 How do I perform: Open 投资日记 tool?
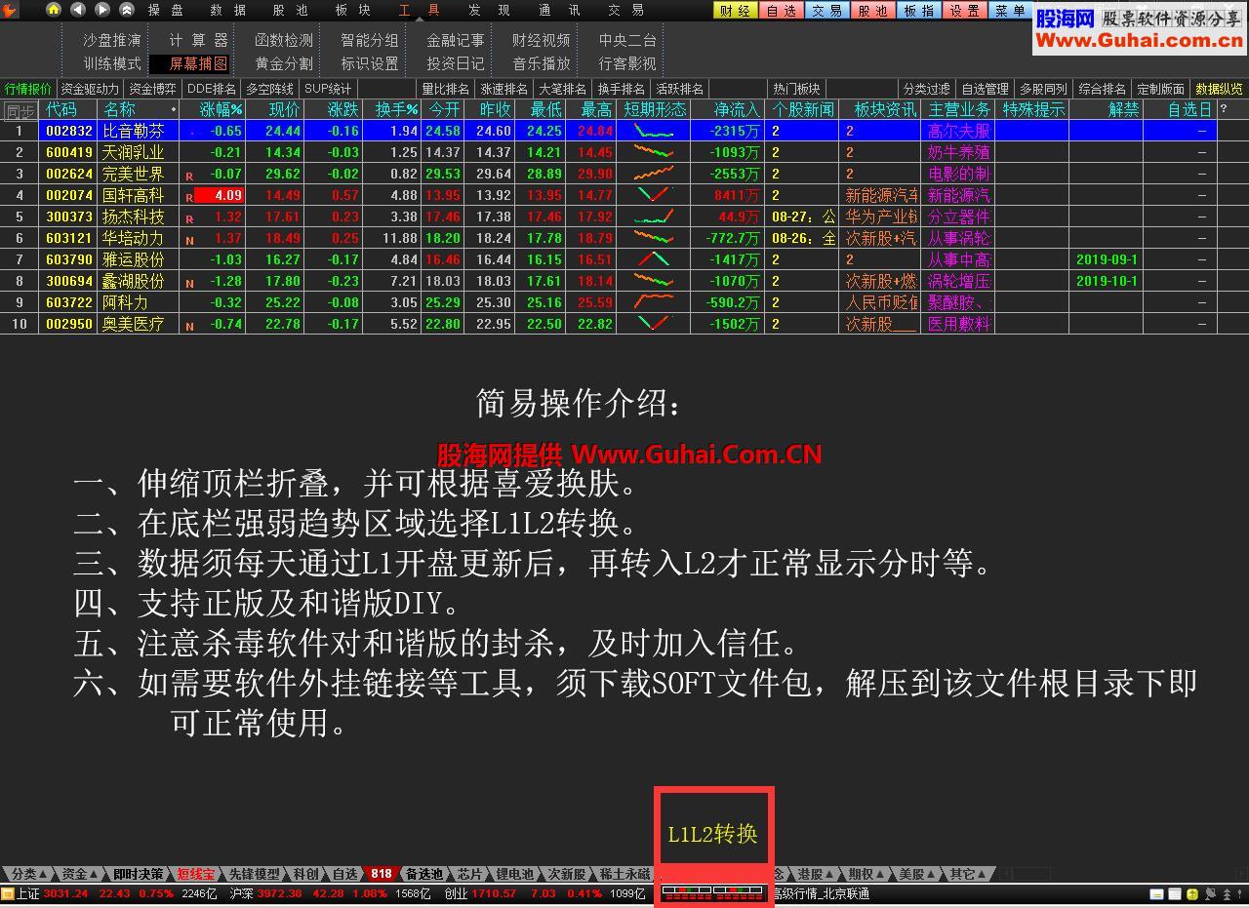tap(456, 63)
